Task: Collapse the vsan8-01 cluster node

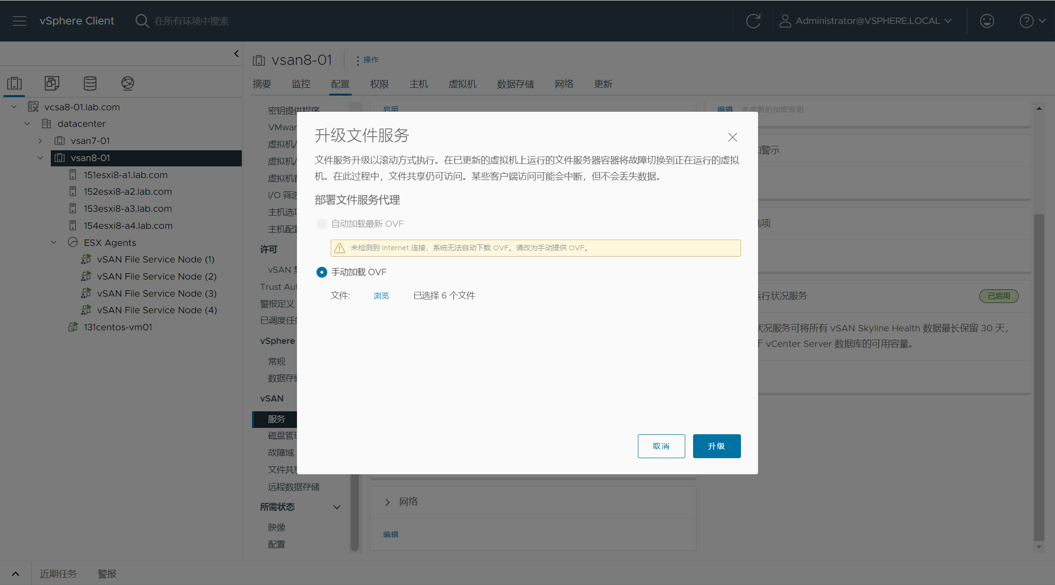Action: pos(40,158)
